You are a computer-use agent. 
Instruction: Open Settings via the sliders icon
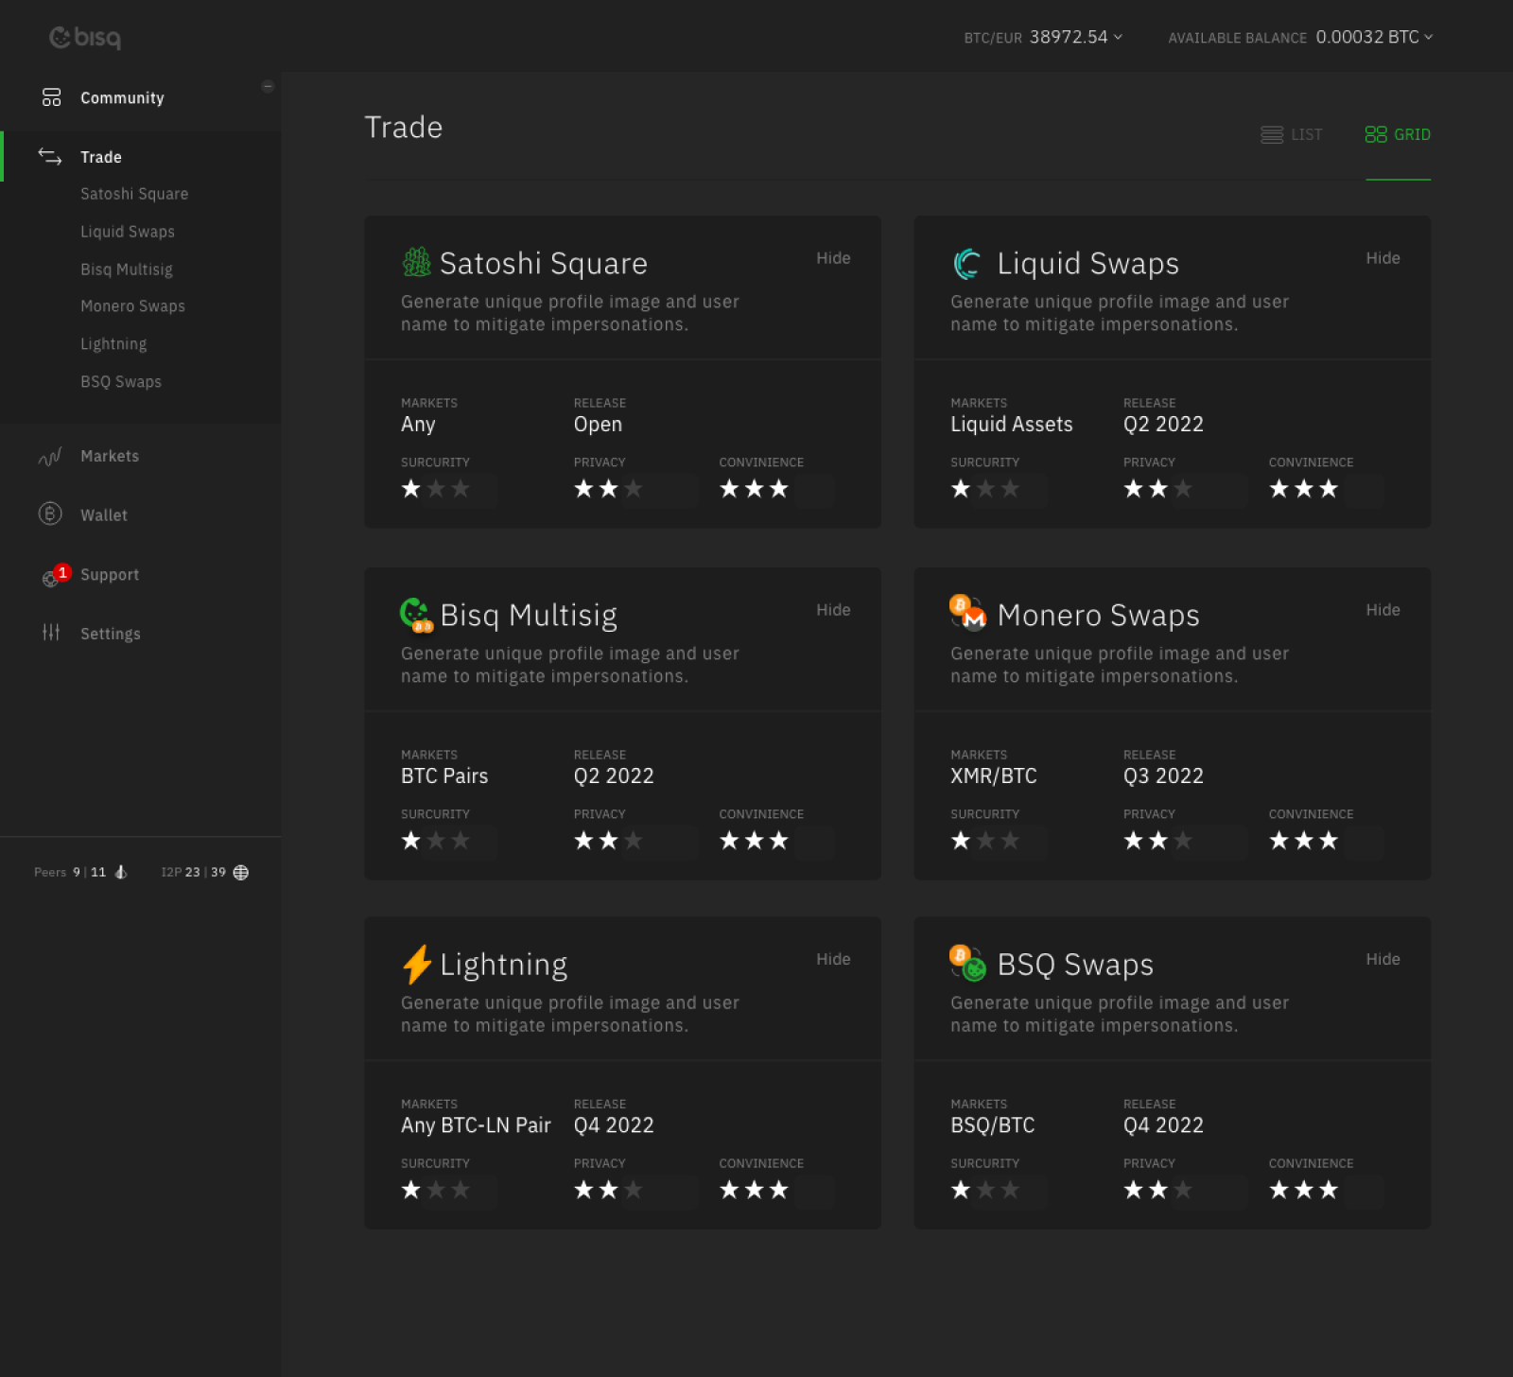pos(51,633)
